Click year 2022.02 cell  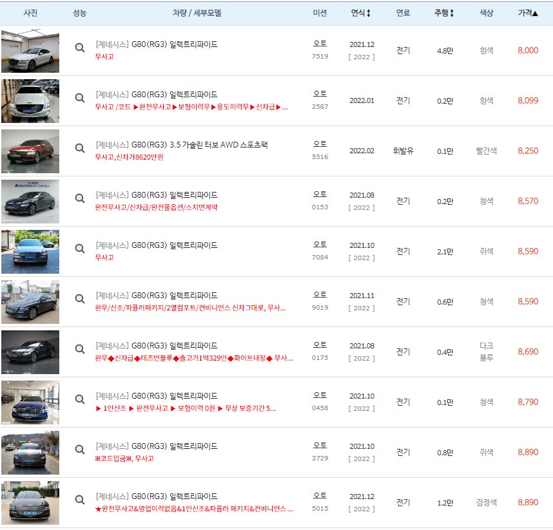point(362,151)
